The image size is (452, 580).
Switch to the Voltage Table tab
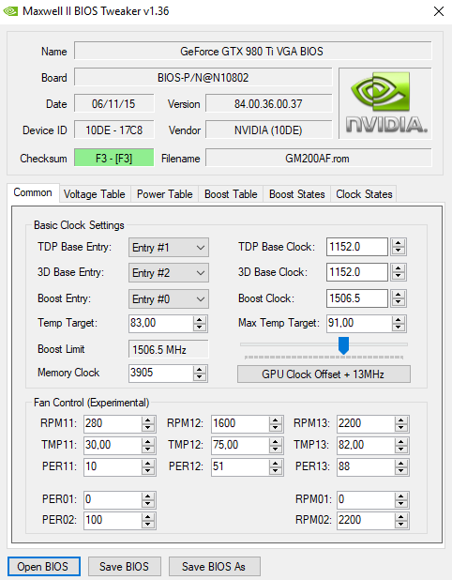[94, 194]
